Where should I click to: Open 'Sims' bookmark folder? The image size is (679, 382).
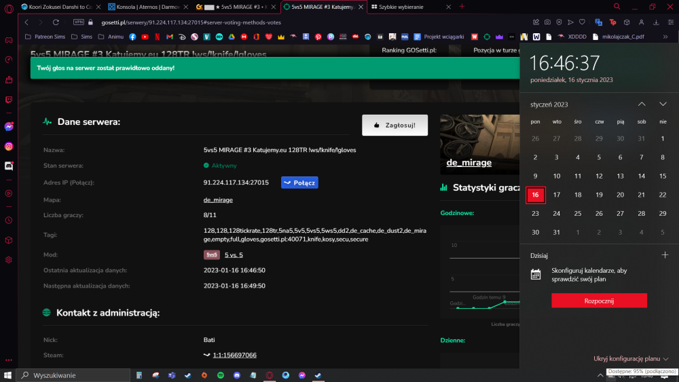pyautogui.click(x=82, y=37)
